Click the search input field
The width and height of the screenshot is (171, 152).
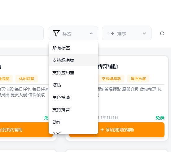[22, 33]
